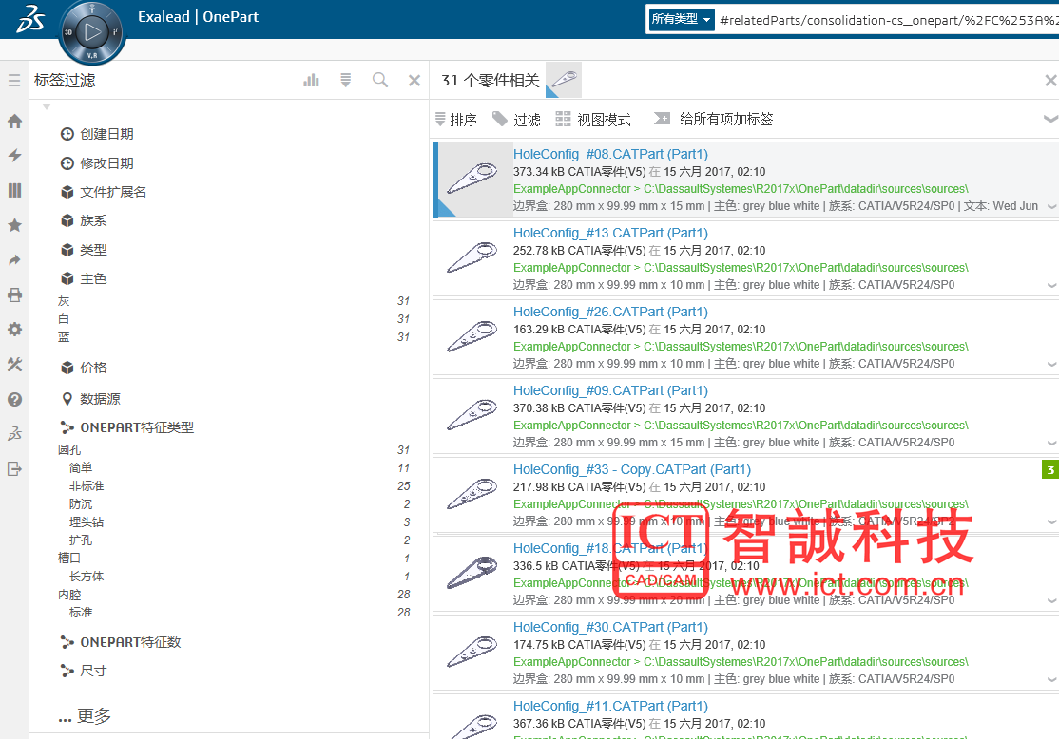Image resolution: width=1059 pixels, height=739 pixels.
Task: Click the reference part thumbnail in header
Action: (x=564, y=81)
